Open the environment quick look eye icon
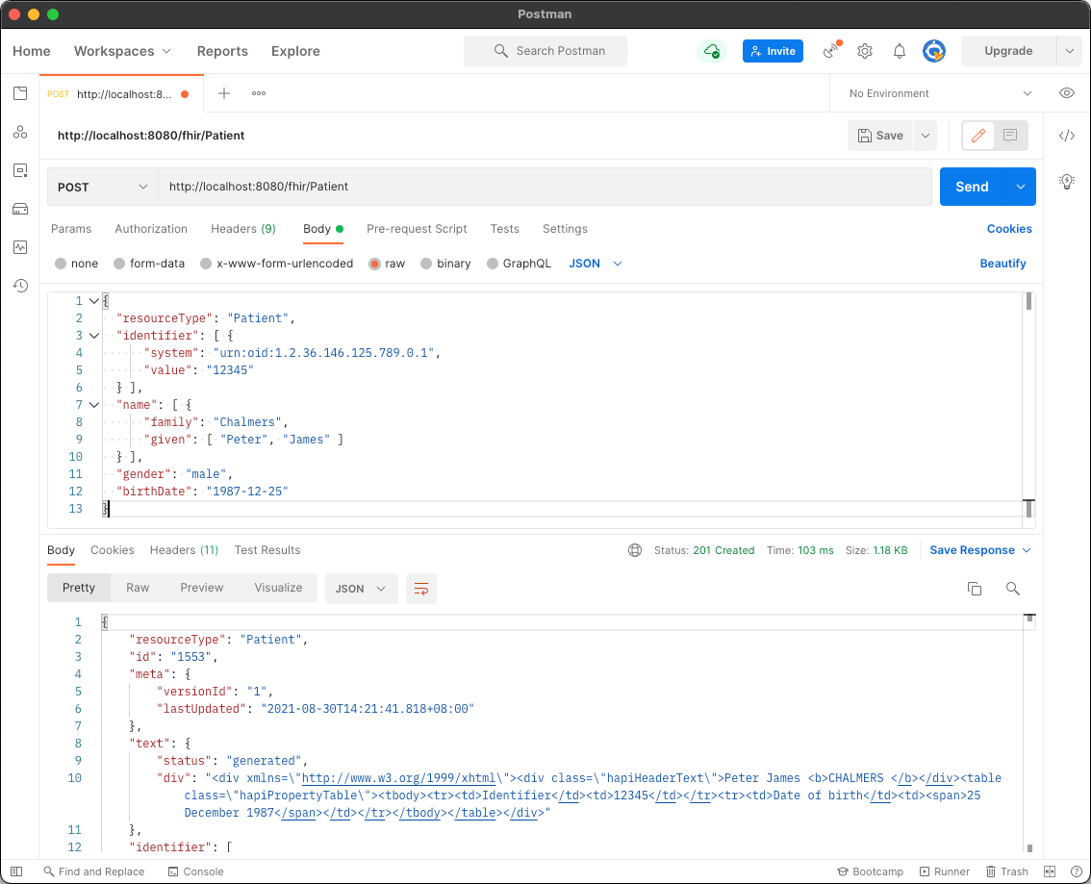Image resolution: width=1091 pixels, height=884 pixels. tap(1067, 93)
